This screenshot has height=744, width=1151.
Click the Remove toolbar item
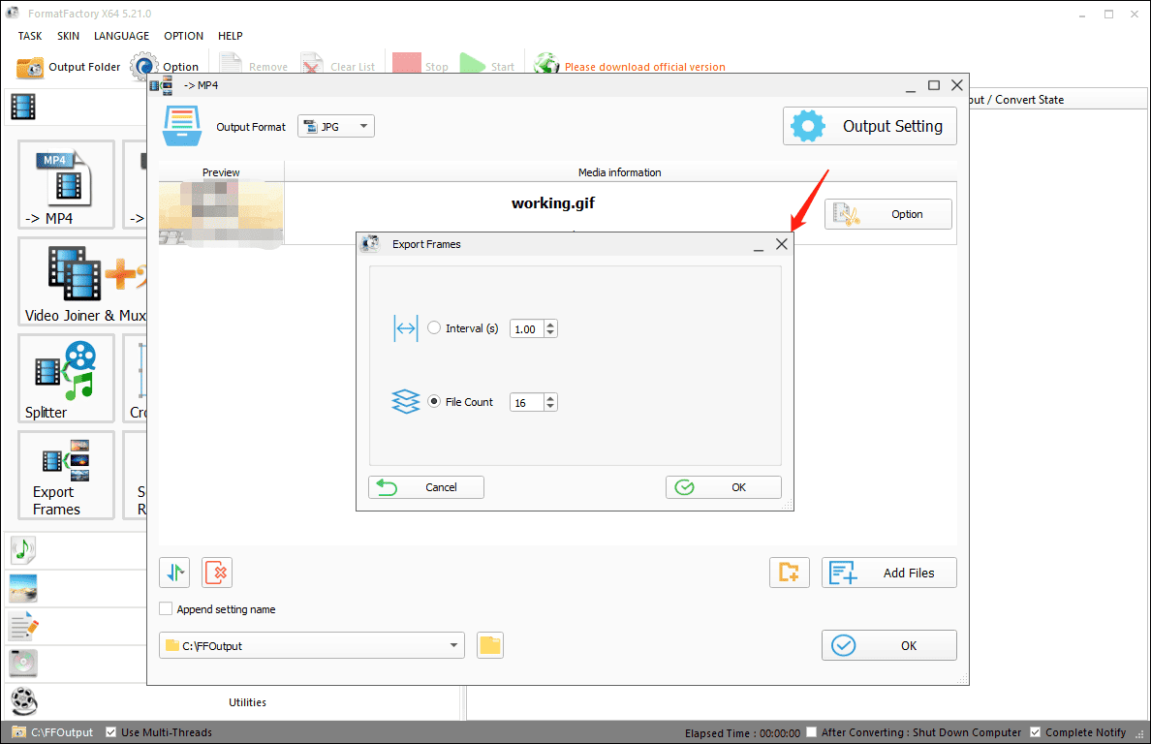pyautogui.click(x=253, y=67)
